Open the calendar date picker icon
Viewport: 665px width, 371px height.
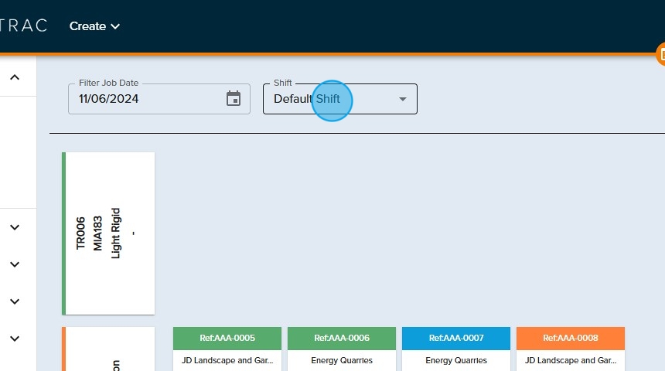[234, 99]
